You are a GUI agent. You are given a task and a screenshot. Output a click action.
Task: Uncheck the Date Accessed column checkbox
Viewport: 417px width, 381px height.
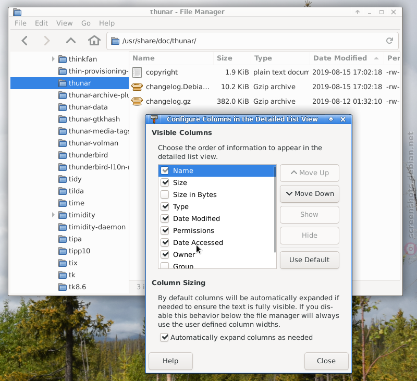click(x=165, y=242)
